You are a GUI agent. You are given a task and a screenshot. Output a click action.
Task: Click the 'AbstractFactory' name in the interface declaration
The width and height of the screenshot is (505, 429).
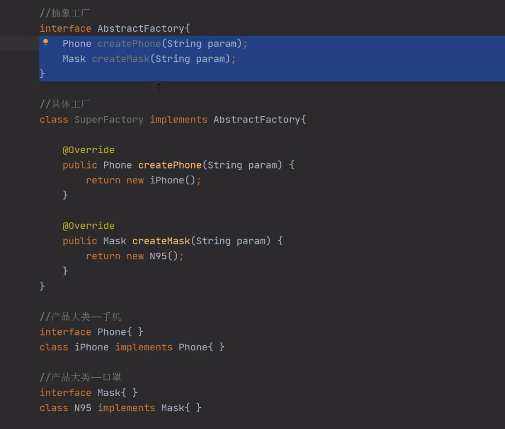141,28
